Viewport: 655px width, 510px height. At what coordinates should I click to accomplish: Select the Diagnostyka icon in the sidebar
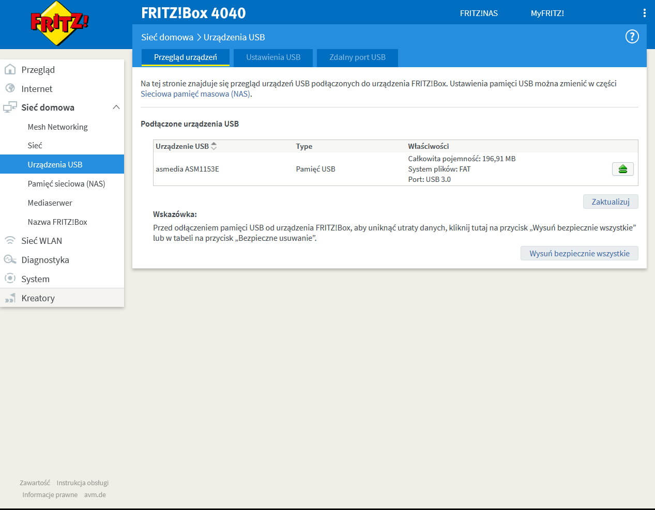click(10, 259)
